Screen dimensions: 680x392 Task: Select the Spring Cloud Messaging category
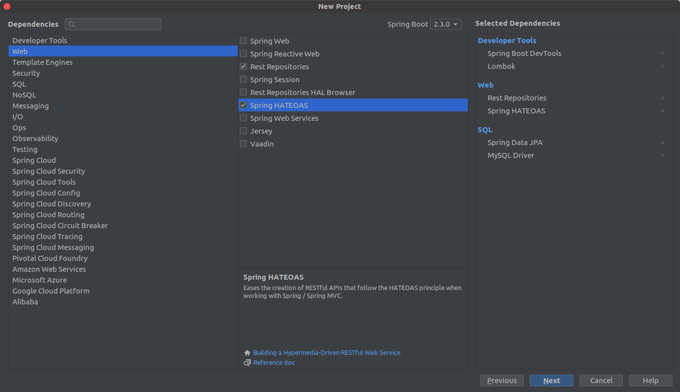123,247
